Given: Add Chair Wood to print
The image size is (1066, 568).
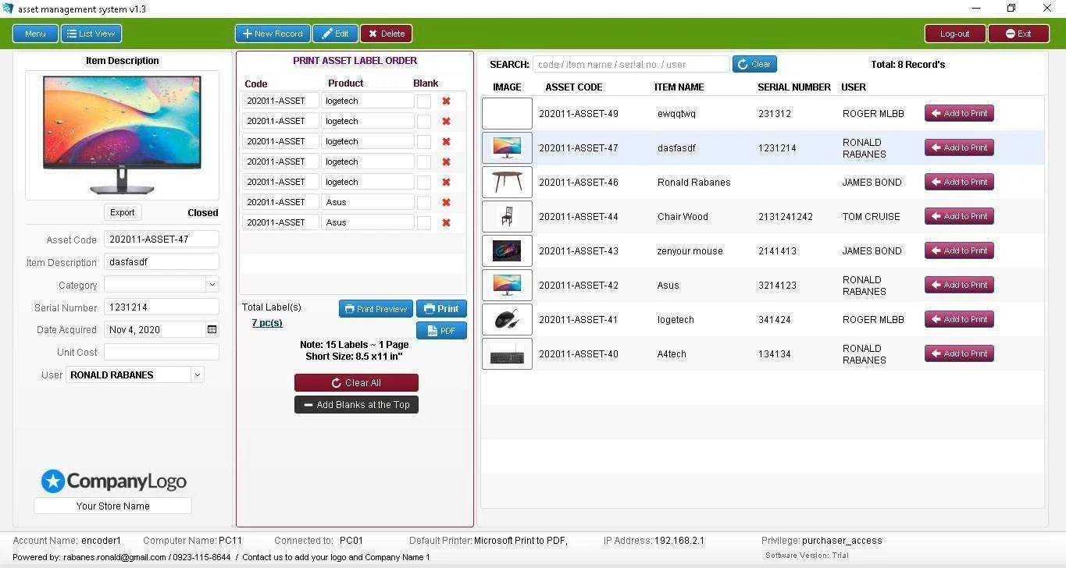Looking at the screenshot, I should tap(959, 216).
